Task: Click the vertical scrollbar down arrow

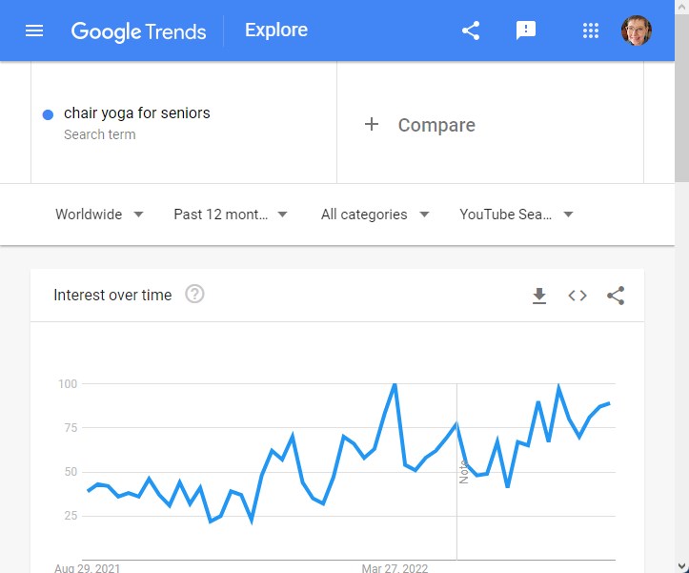Action: pyautogui.click(x=682, y=566)
